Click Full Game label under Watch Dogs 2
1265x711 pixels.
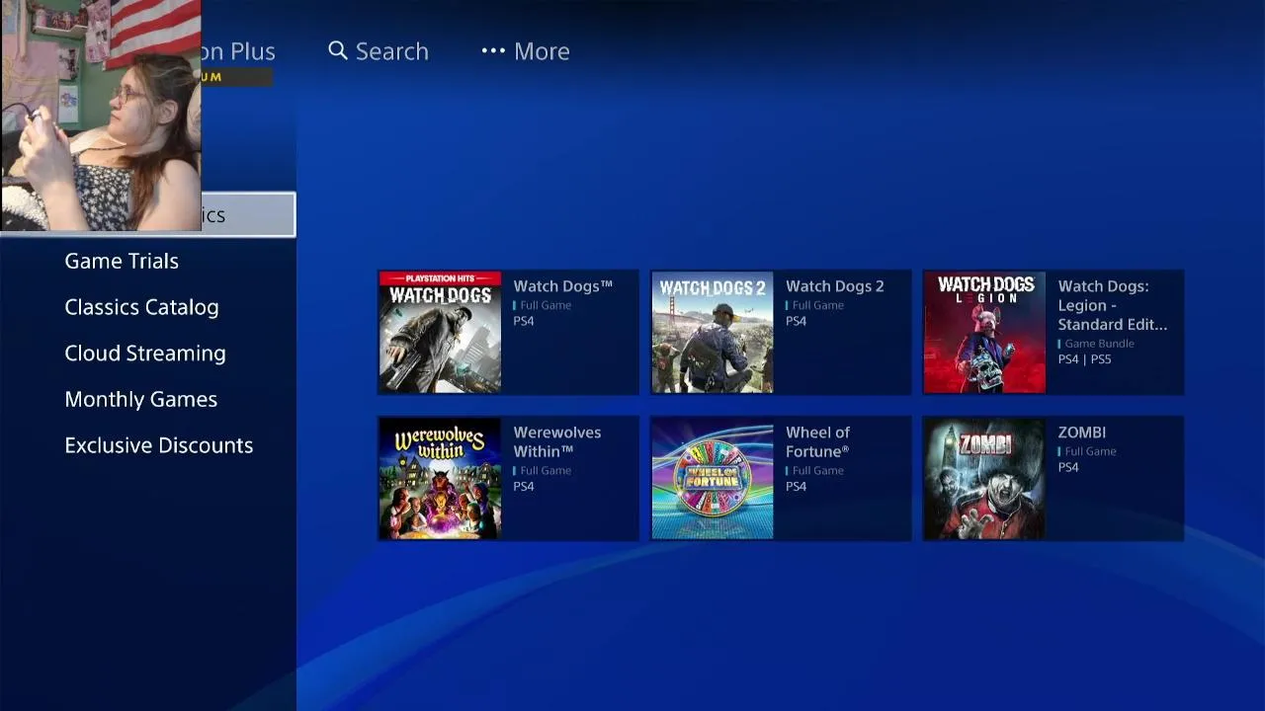click(x=817, y=304)
